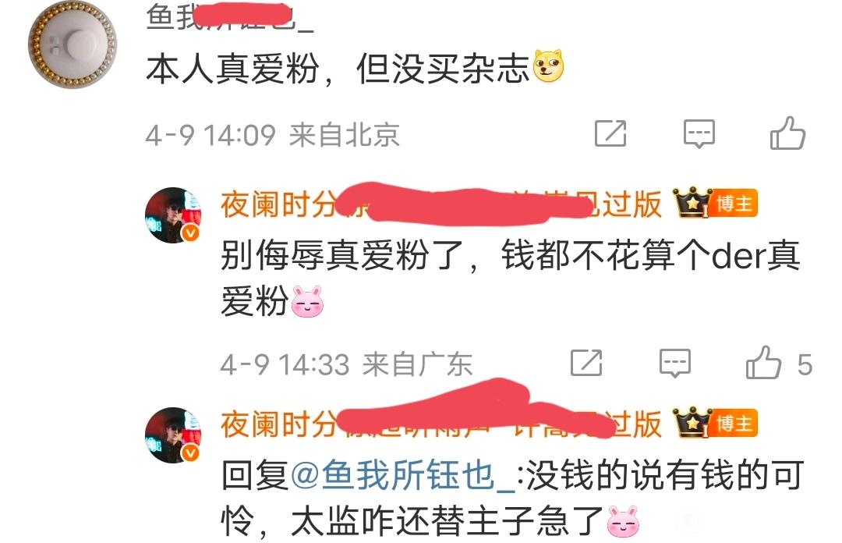
Task: Open the second 夜阑时分 reply avatar
Action: click(173, 435)
